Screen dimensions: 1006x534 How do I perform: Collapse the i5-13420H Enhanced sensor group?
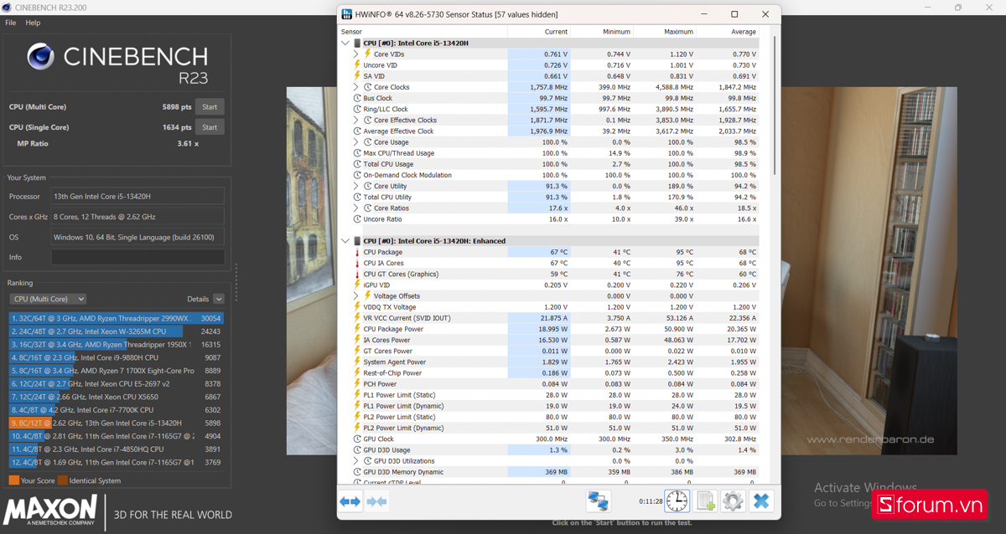pos(345,241)
